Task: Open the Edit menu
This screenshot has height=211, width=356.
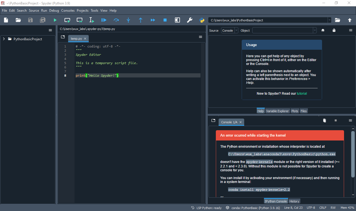Action: (12, 11)
